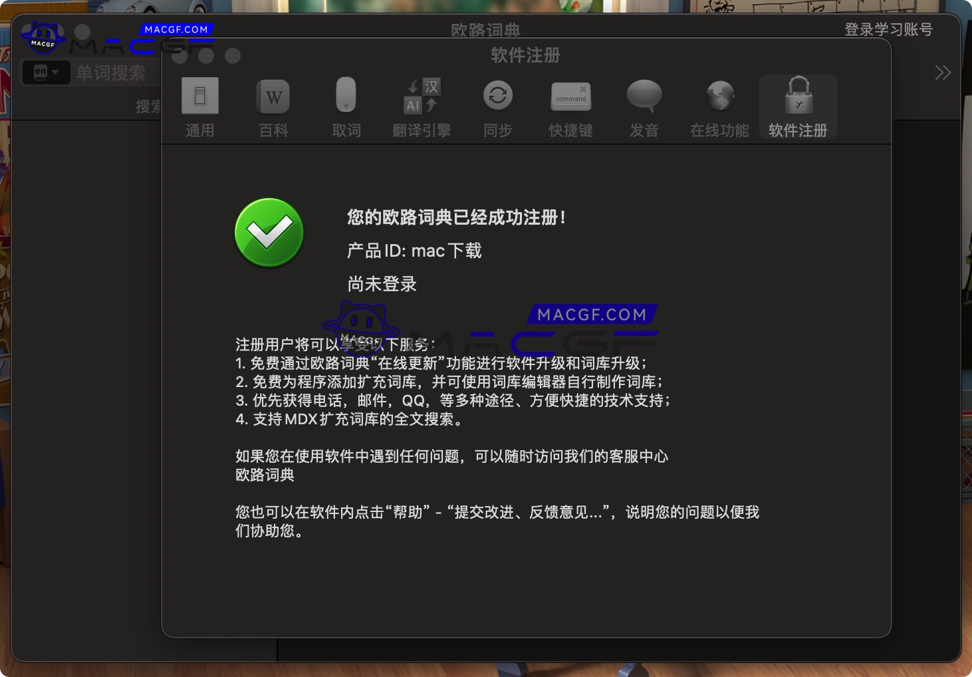Click the green registration success checkmark
972x677 pixels.
pos(269,233)
